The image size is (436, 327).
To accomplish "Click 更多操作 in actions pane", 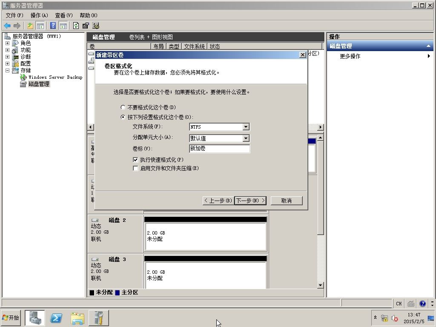I will 350,57.
